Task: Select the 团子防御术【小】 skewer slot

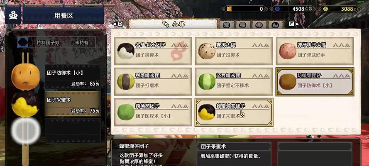Action: [73, 77]
